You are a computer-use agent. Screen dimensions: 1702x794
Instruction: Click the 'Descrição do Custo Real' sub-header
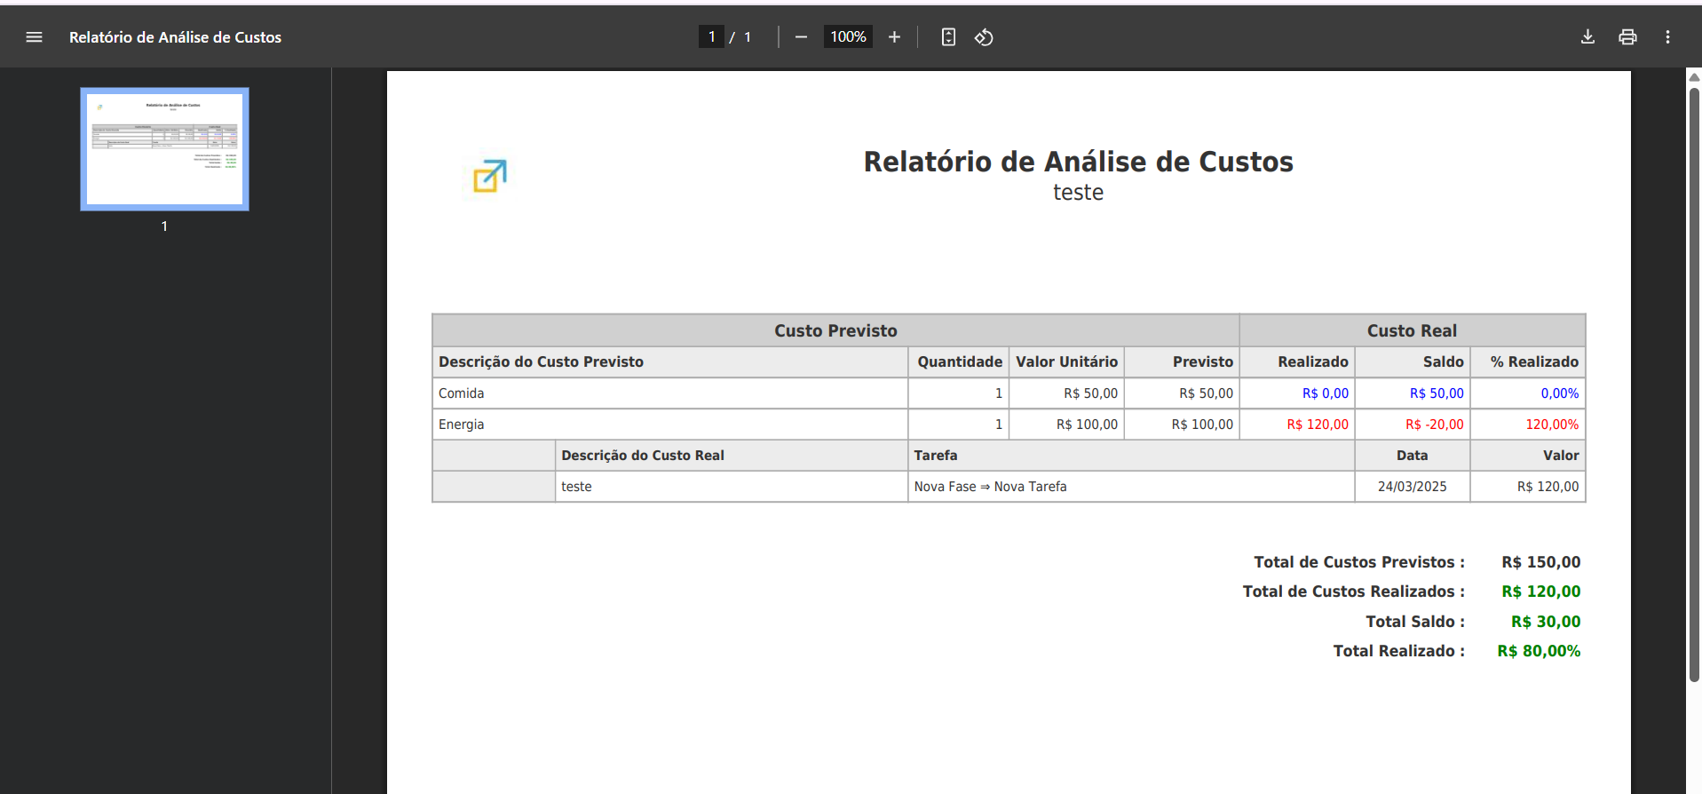[732, 456]
